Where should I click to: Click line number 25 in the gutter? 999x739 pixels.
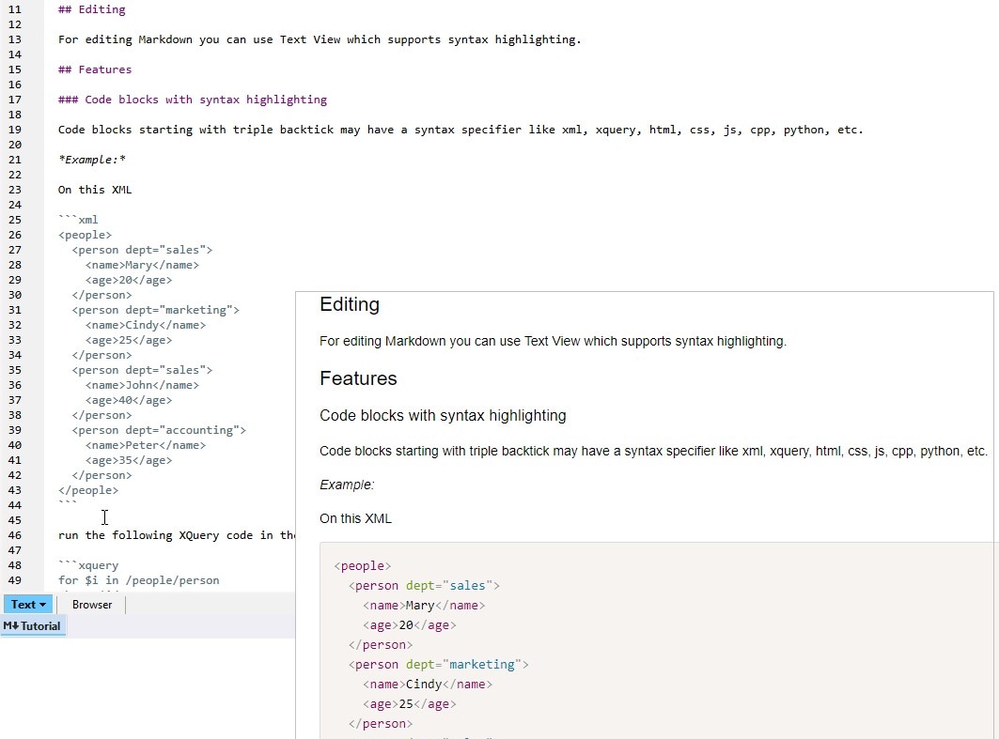click(x=14, y=220)
